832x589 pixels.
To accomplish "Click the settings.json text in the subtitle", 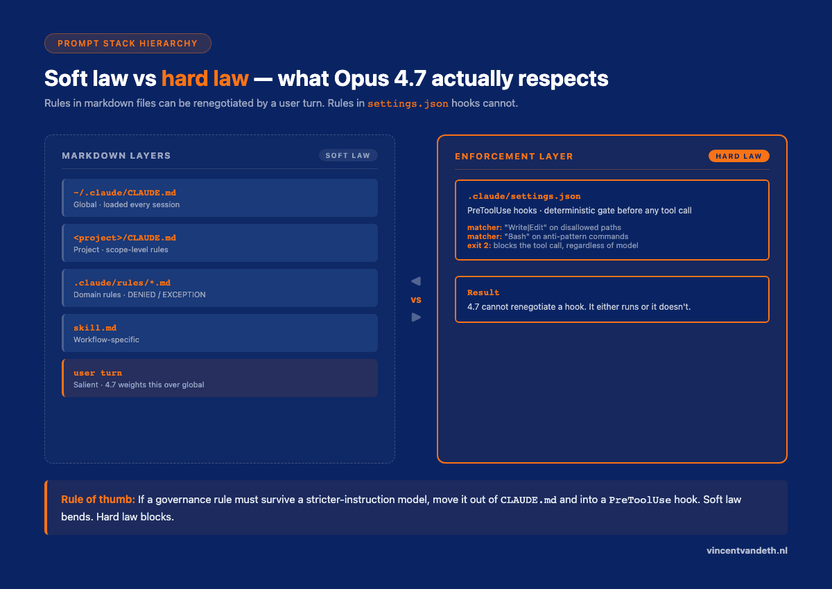I will 408,103.
